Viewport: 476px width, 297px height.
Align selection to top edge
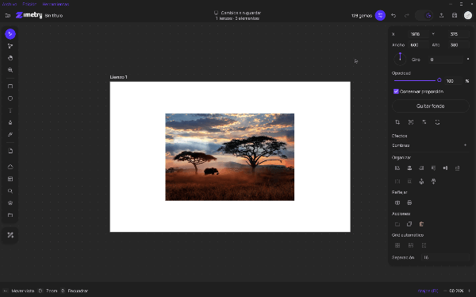[x=433, y=168]
